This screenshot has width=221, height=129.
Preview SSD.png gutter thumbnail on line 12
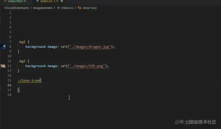(3, 66)
